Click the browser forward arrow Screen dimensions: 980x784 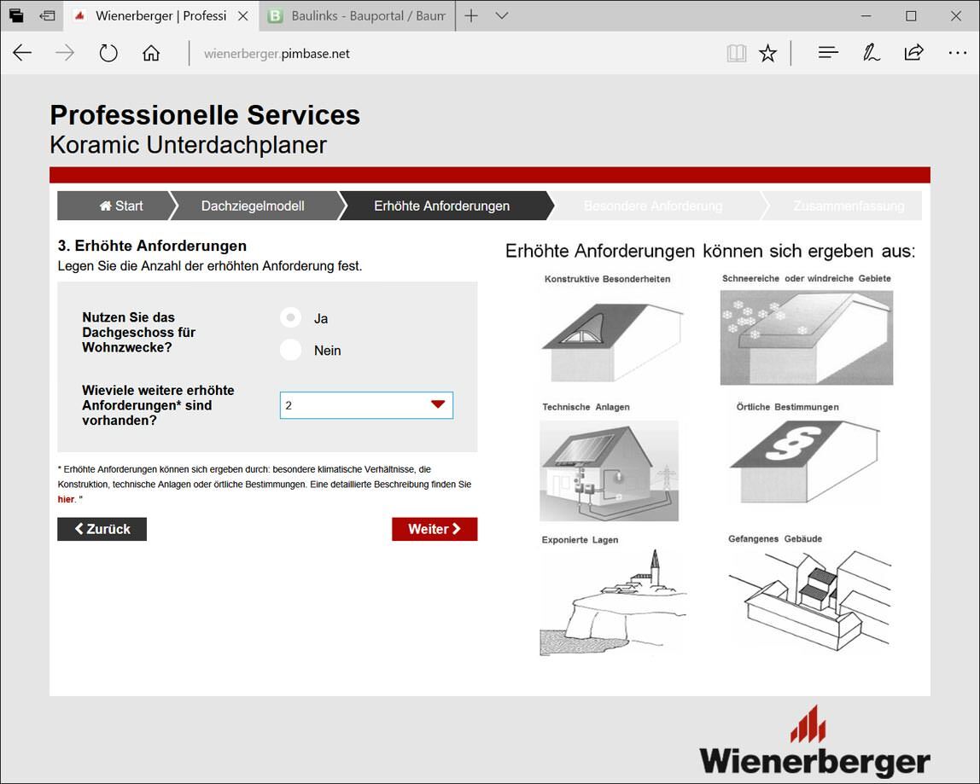coord(64,53)
